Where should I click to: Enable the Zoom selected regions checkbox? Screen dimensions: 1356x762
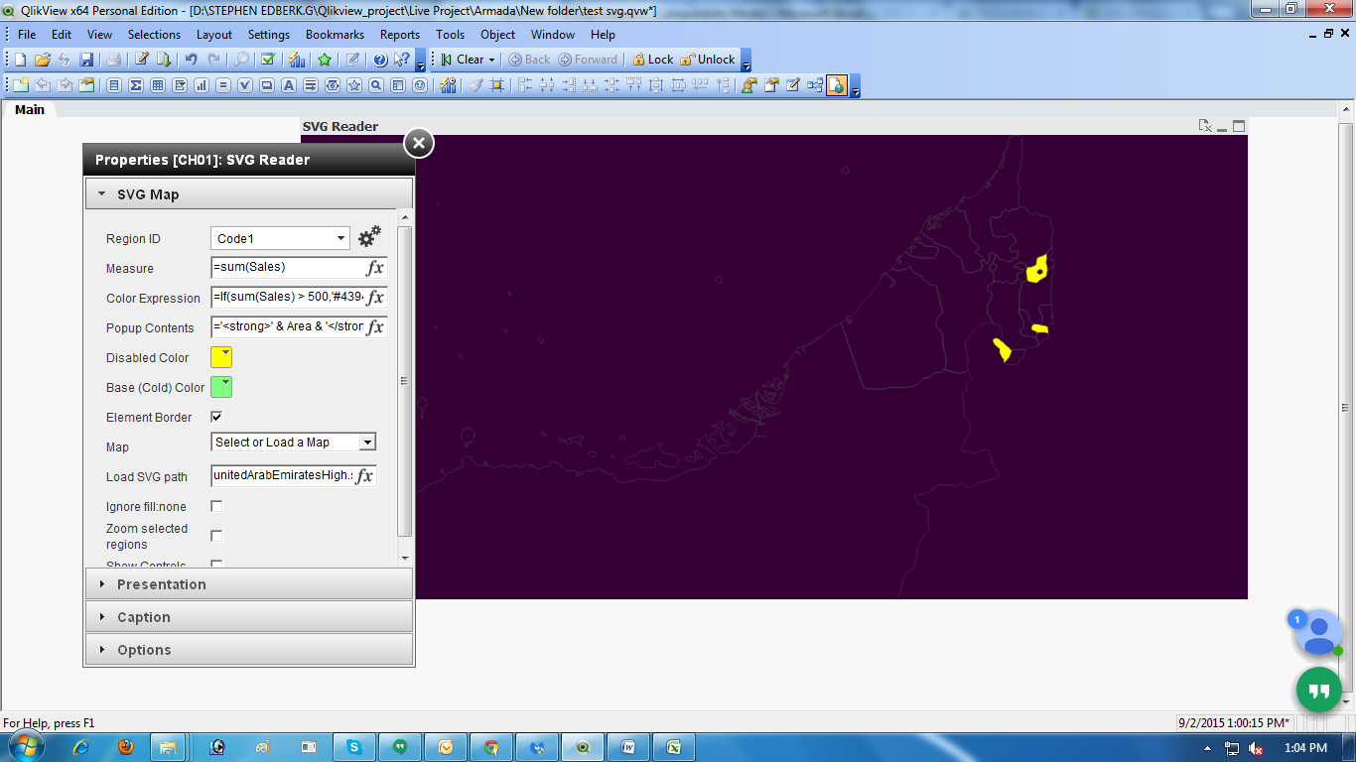pyautogui.click(x=216, y=536)
